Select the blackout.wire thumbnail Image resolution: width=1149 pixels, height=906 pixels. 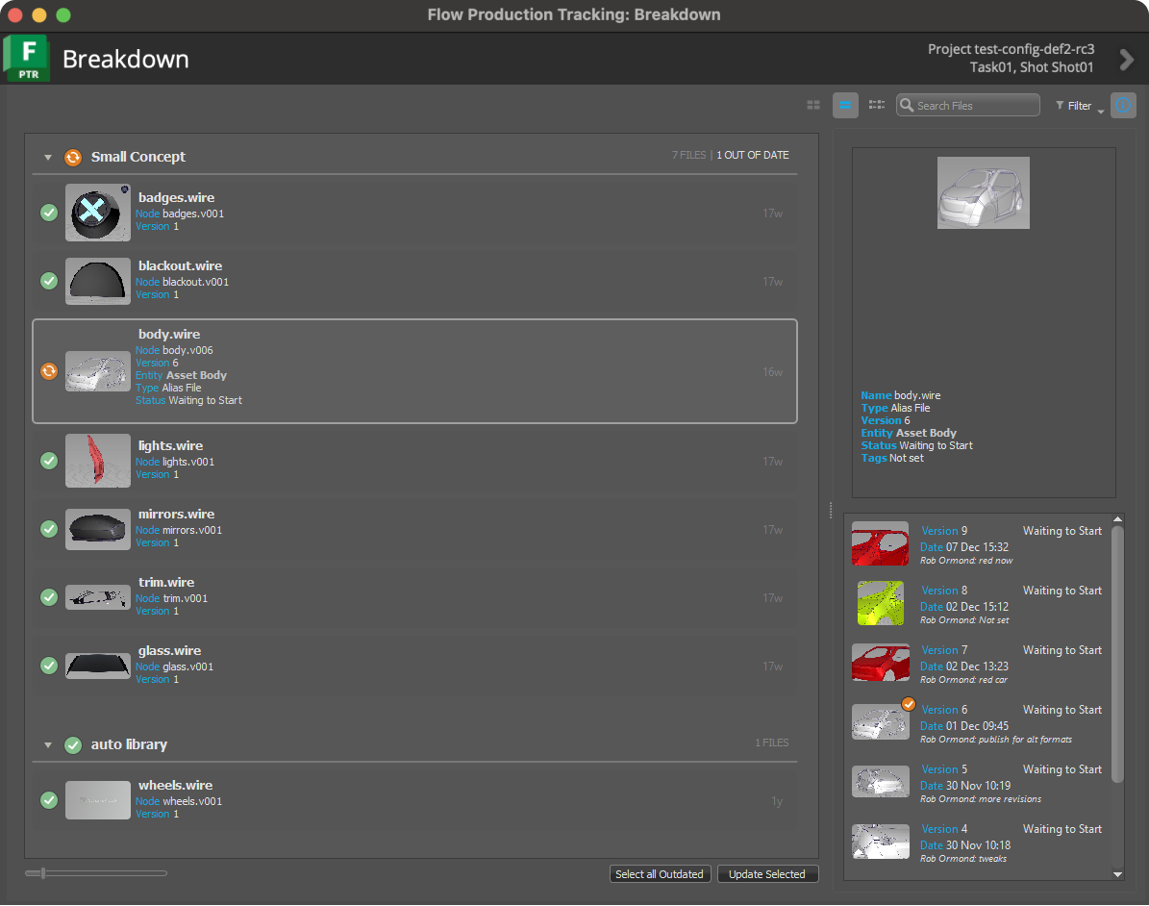[97, 281]
